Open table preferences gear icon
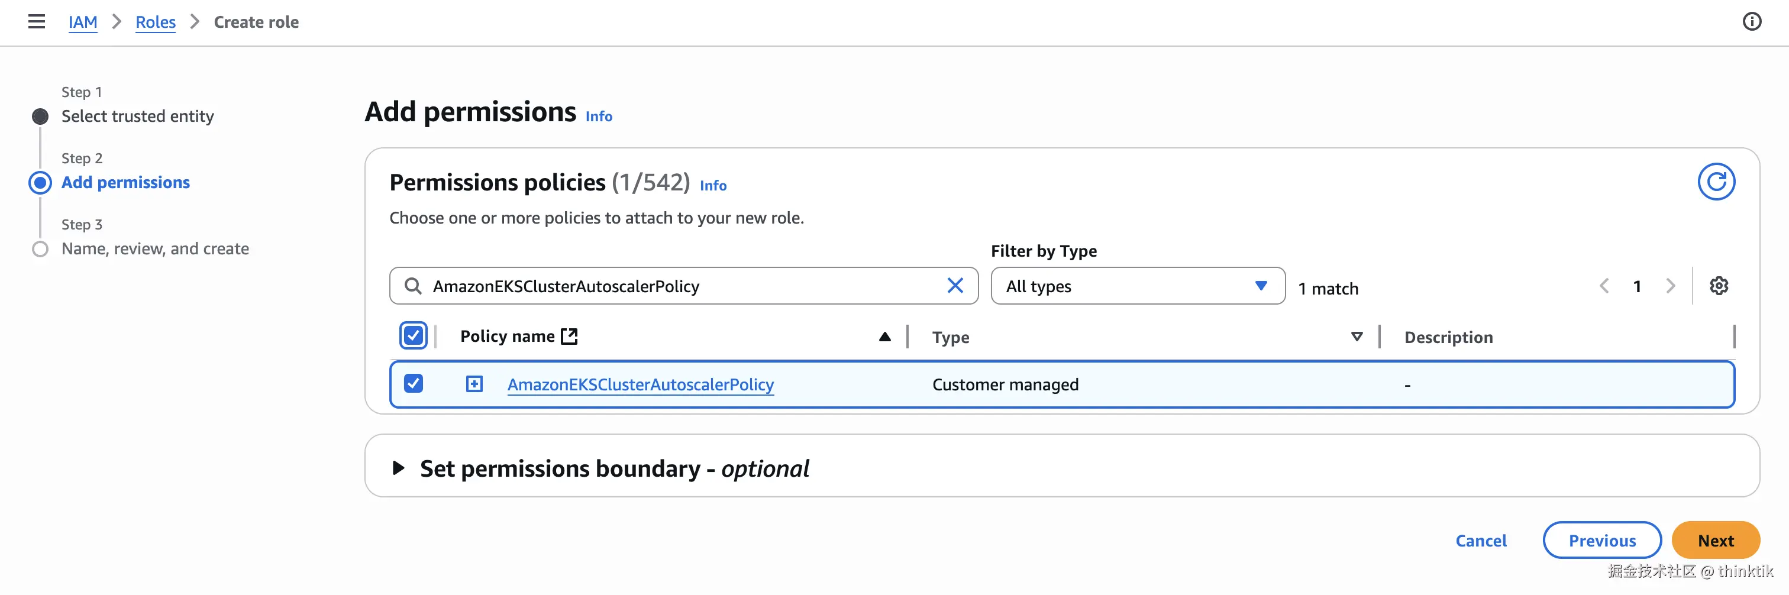Screen dimensions: 1789x595 click(1718, 285)
